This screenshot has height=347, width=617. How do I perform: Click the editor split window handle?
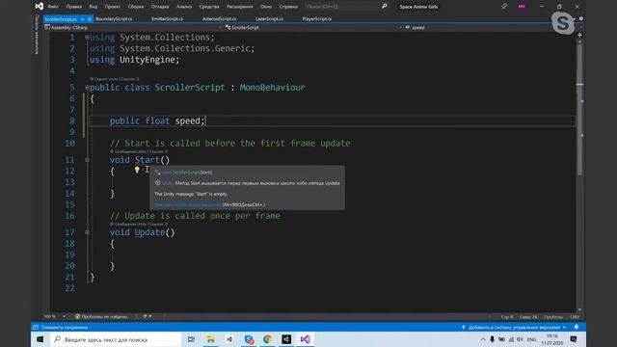[579, 35]
